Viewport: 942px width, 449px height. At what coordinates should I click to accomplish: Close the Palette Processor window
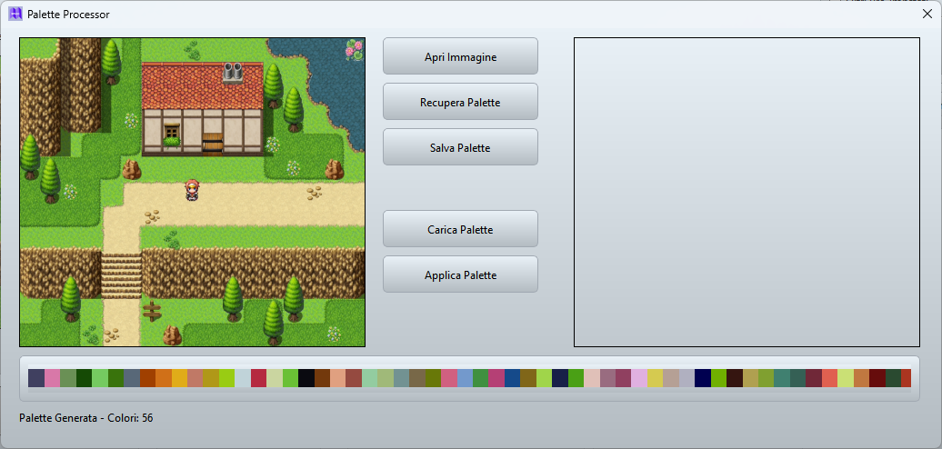(927, 14)
